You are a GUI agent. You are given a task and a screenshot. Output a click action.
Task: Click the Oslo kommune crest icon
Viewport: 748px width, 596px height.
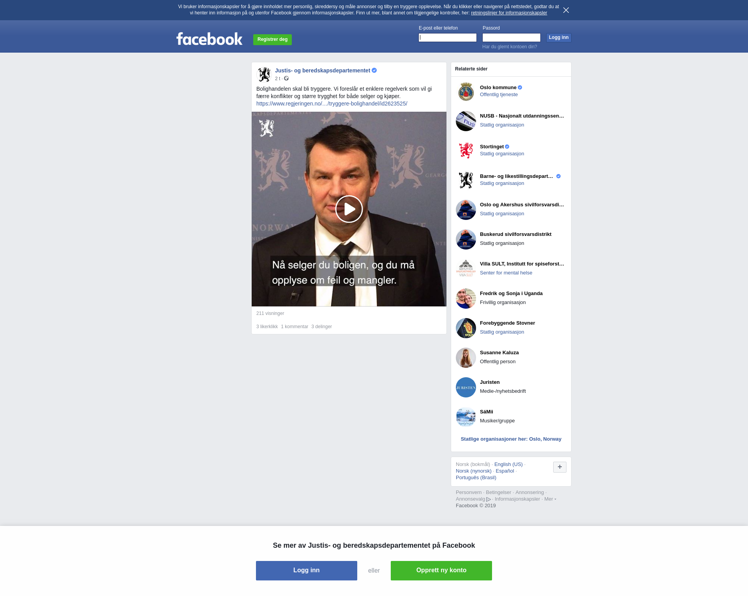[x=466, y=91]
